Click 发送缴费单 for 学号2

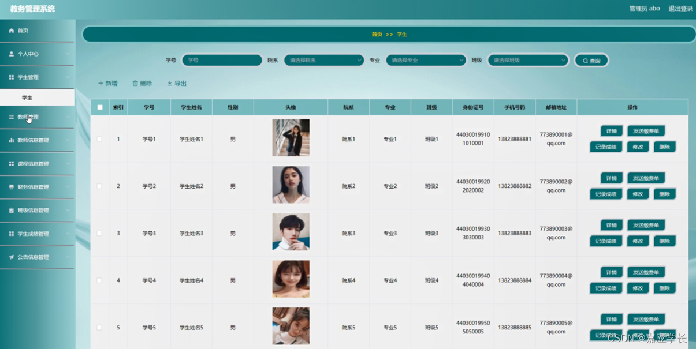click(646, 178)
